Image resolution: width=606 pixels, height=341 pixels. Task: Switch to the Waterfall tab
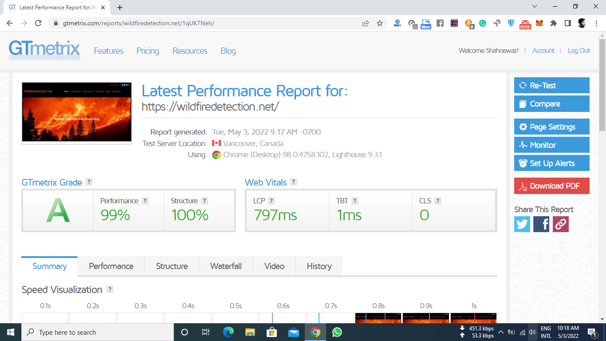(226, 266)
